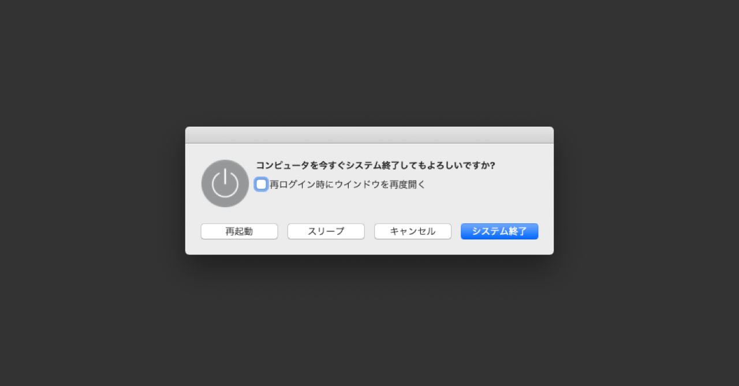Put the computer to sleep with スリープ
Image resolution: width=739 pixels, height=386 pixels.
(x=326, y=231)
